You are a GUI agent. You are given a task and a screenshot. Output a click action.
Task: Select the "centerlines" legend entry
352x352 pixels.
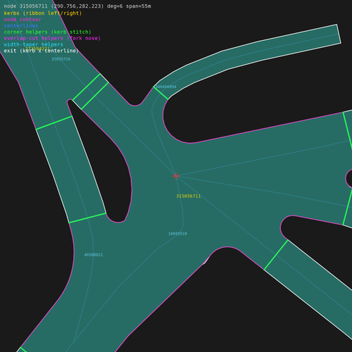[21, 25]
